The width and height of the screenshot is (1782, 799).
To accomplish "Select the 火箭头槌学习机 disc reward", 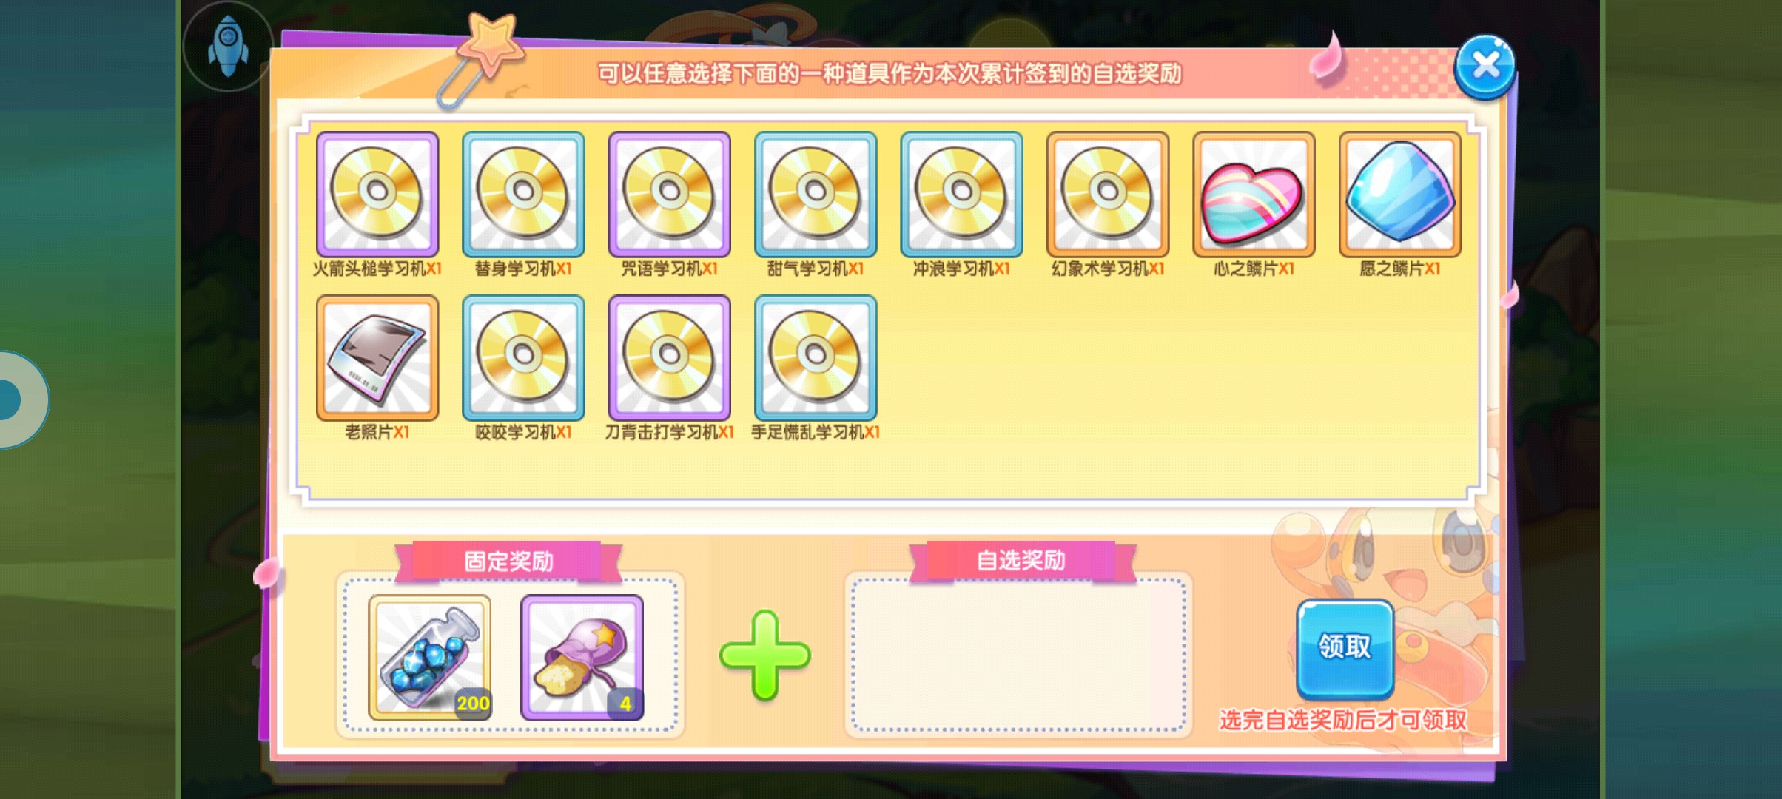I will point(377,195).
